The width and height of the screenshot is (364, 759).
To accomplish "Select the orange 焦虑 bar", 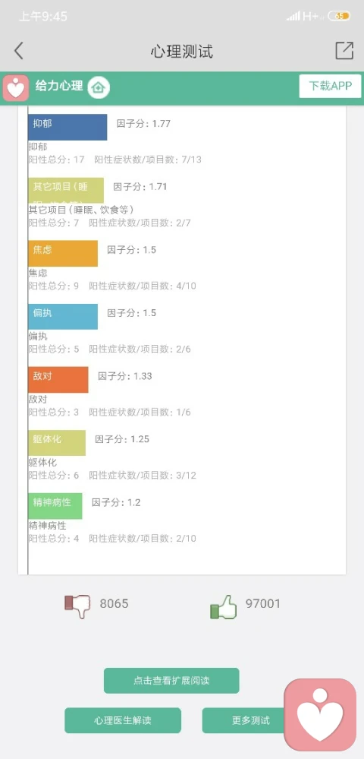I will 63,254.
